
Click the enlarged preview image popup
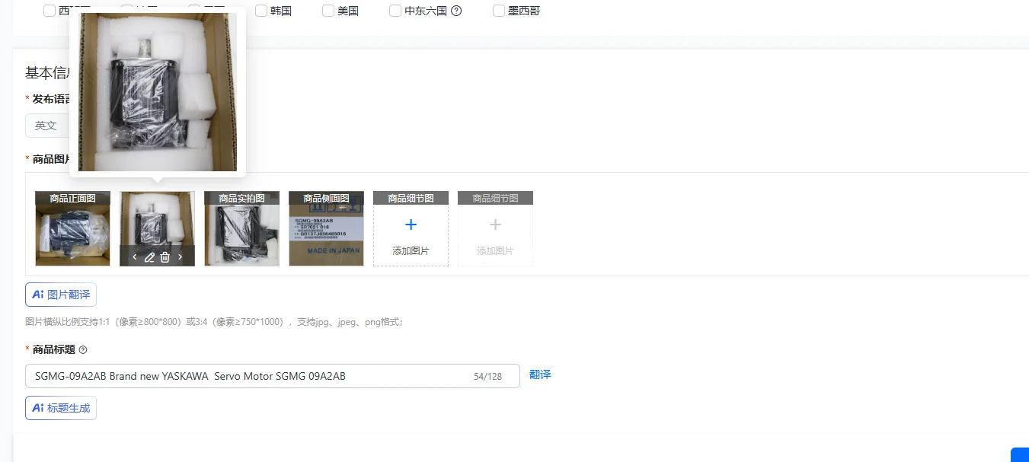pos(158,92)
